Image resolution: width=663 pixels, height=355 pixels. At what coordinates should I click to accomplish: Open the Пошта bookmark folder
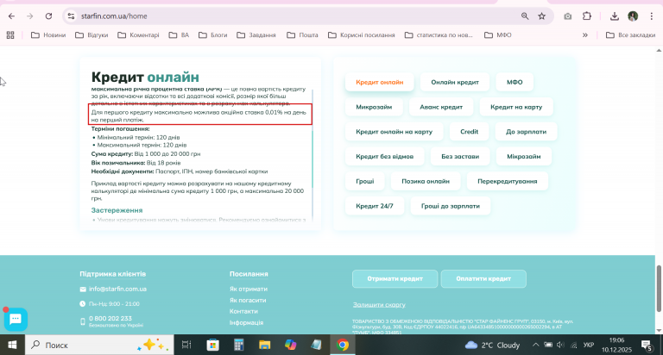302,35
